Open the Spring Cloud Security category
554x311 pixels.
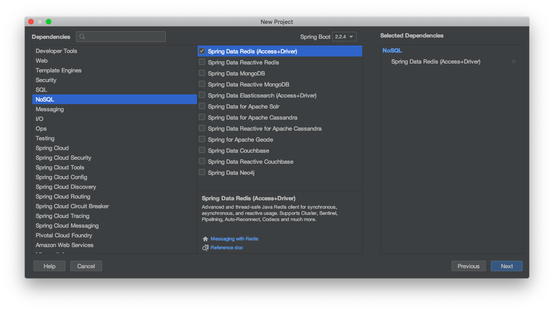[x=114, y=158]
